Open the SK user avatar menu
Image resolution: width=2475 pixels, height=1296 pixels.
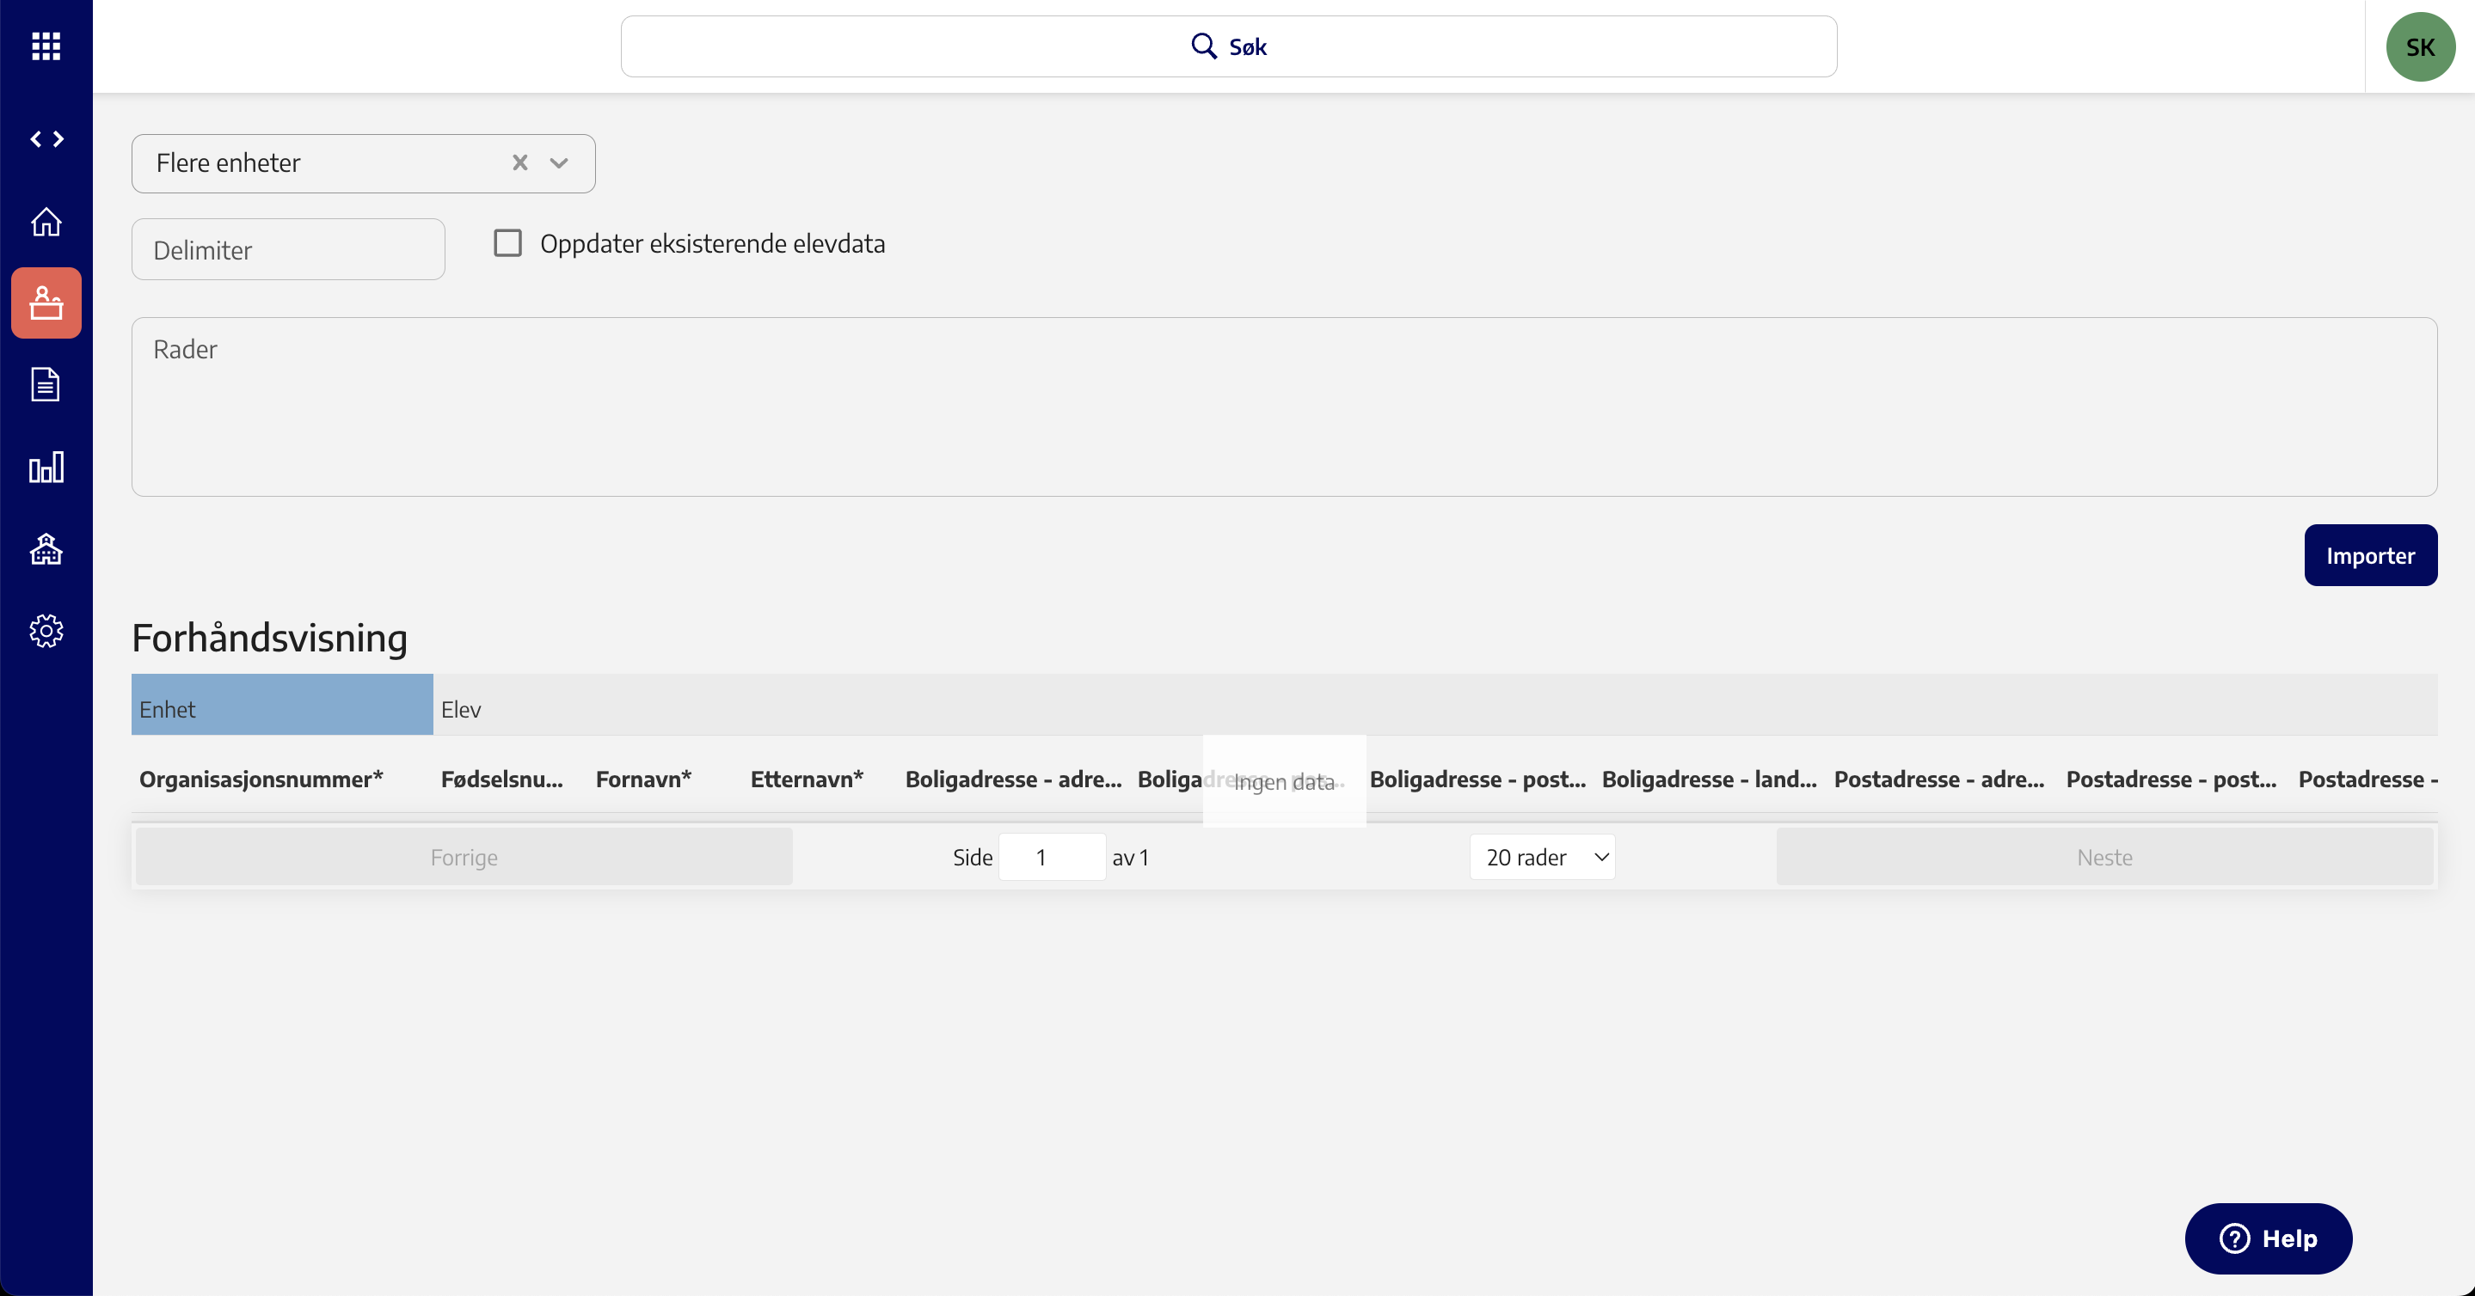click(x=2419, y=47)
